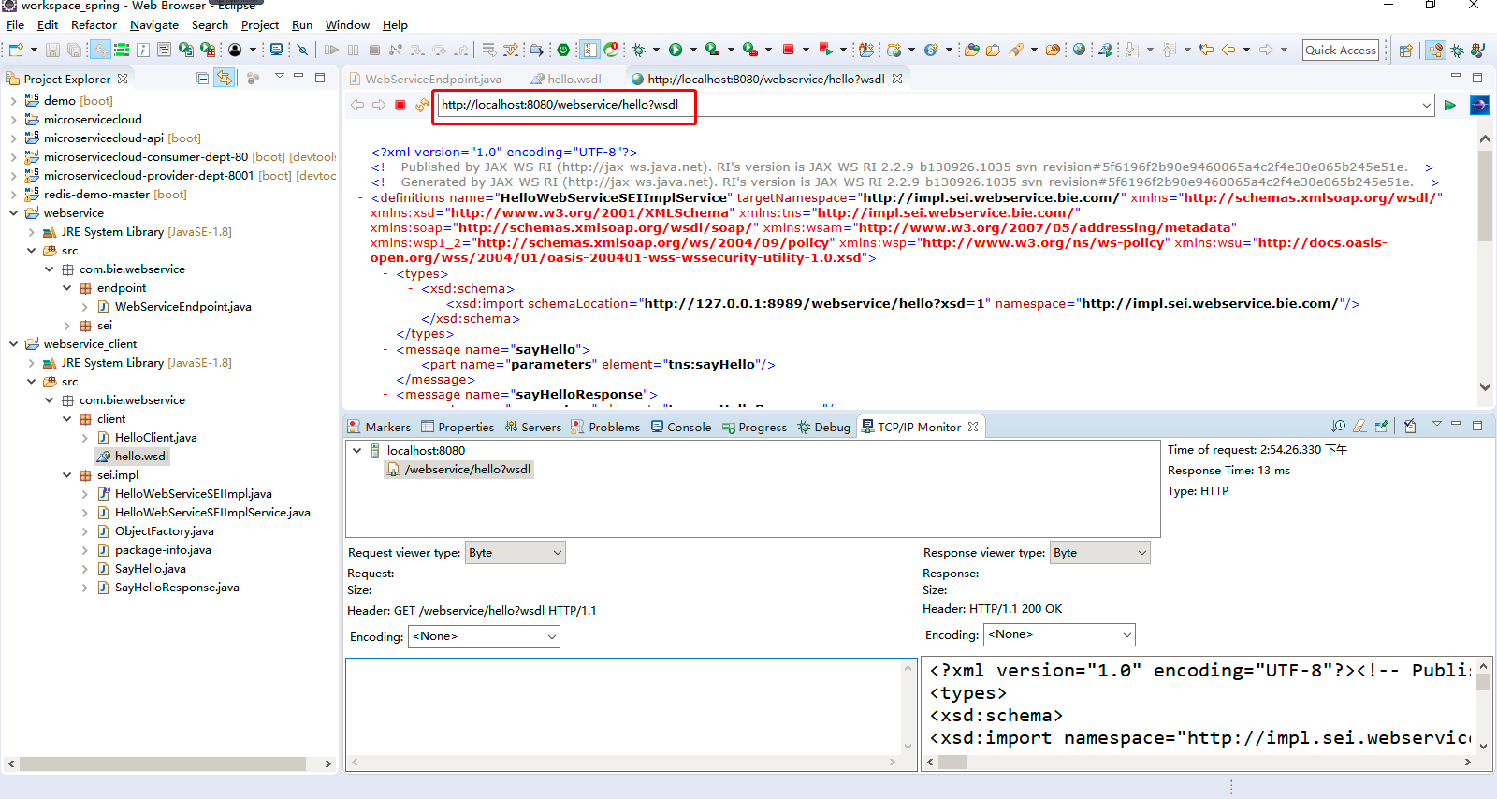The width and height of the screenshot is (1497, 799).
Task: Click the Quick Access search box
Action: (1341, 51)
